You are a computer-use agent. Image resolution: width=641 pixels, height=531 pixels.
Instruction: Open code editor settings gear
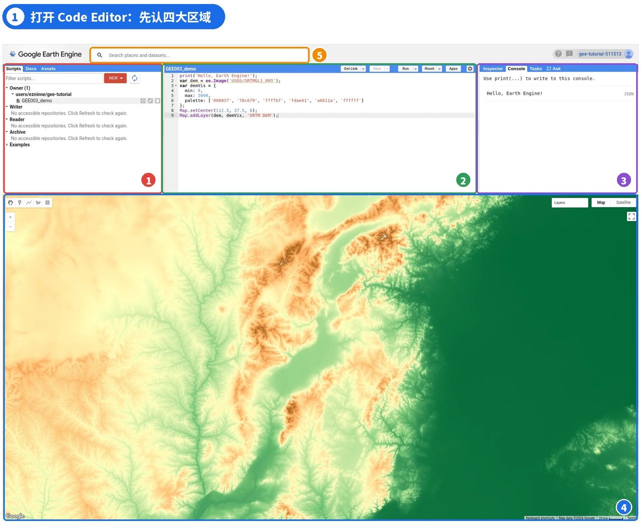click(x=470, y=69)
